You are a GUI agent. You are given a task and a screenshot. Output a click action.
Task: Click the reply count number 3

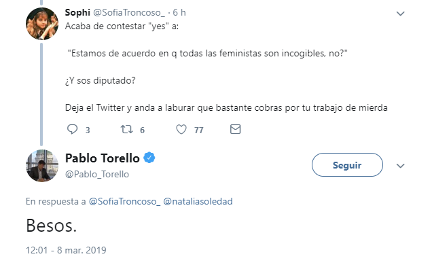[x=88, y=130]
